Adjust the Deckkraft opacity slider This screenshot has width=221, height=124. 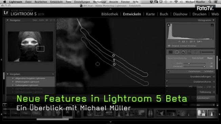pos(195,66)
